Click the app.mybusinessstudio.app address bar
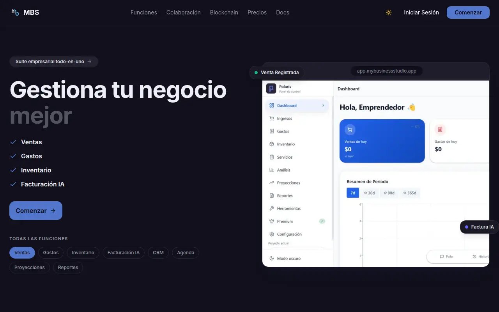The image size is (499, 312). pos(387,71)
